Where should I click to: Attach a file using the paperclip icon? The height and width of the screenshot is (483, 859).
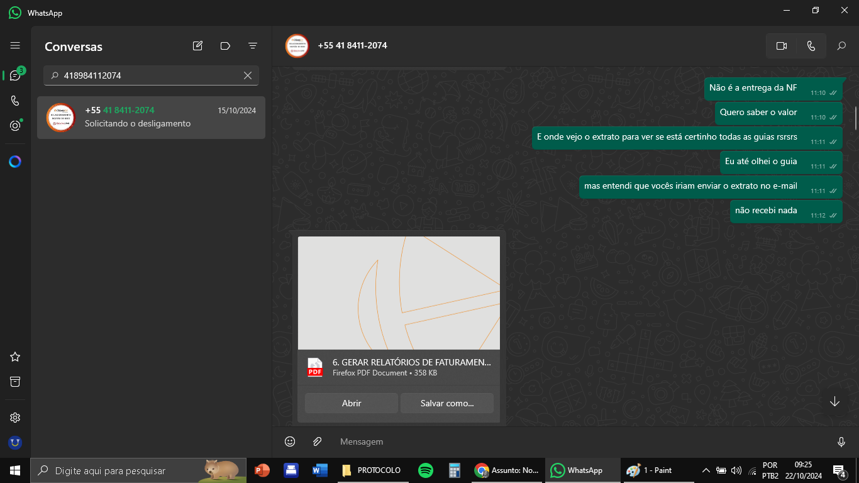point(318,441)
